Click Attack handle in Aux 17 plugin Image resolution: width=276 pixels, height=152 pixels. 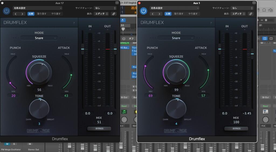pos(71,75)
